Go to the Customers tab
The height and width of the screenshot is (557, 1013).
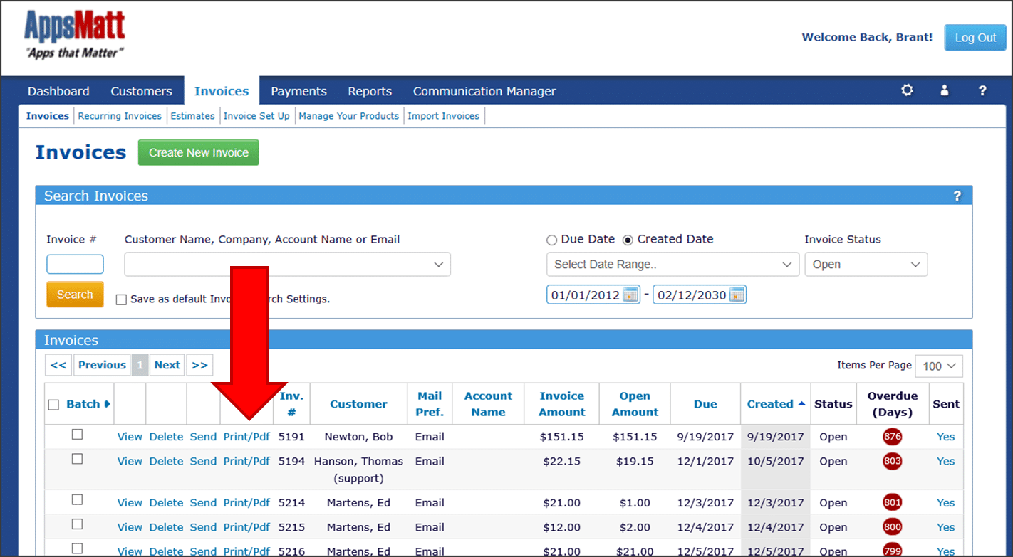click(x=141, y=91)
